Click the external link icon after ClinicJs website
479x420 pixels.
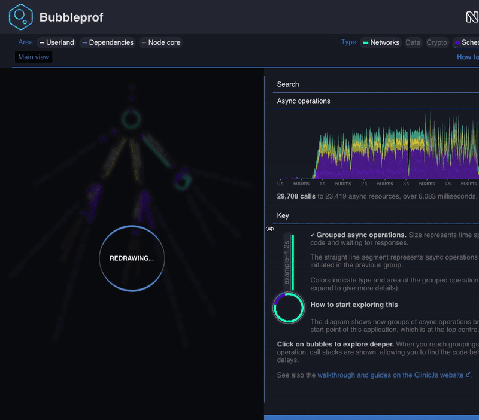[x=468, y=375]
